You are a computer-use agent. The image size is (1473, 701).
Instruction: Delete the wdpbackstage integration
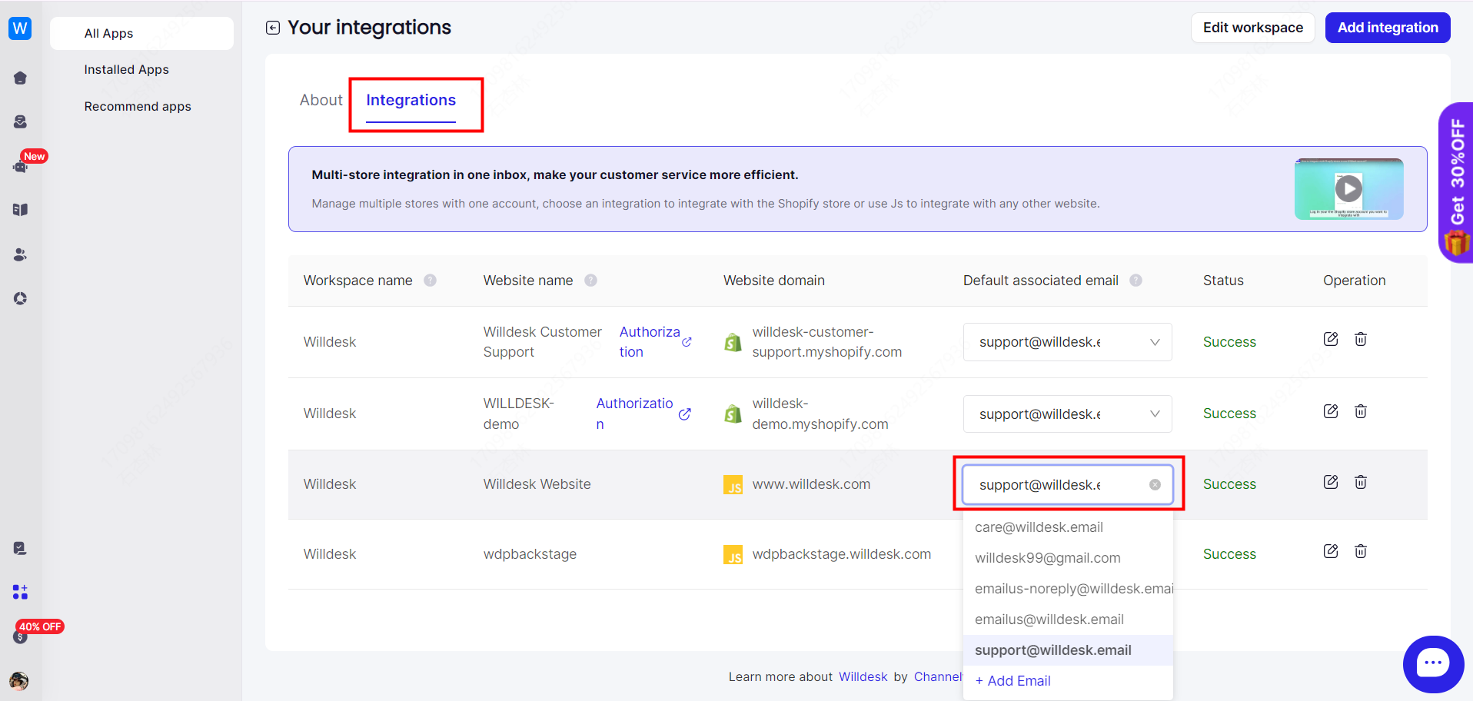tap(1361, 551)
